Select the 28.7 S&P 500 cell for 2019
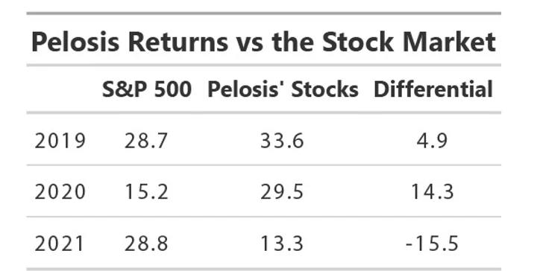543x271 pixels. tap(146, 141)
